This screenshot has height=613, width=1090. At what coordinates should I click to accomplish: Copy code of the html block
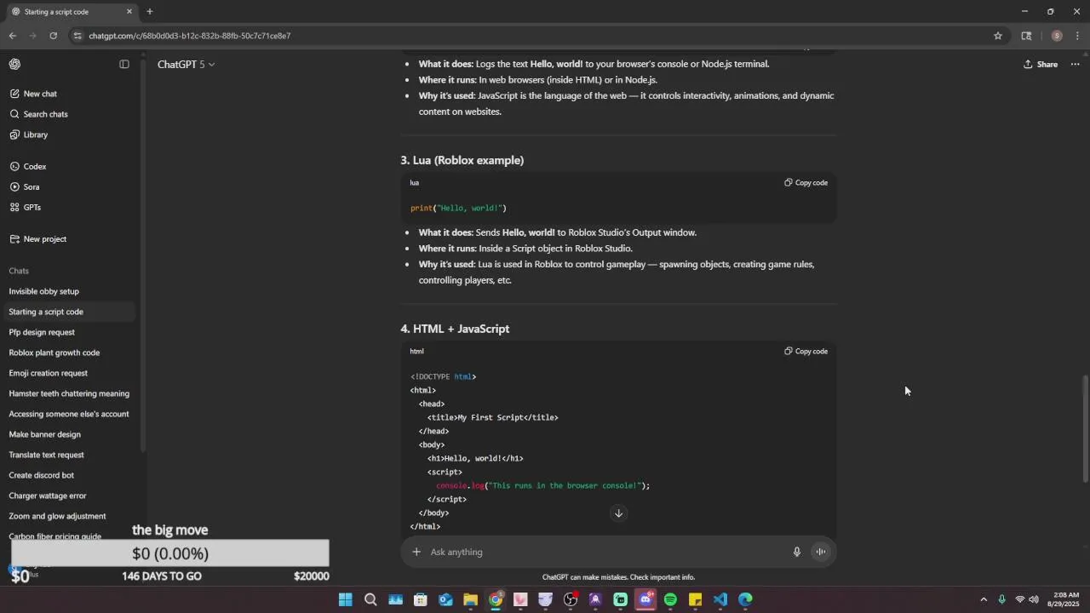tap(806, 352)
